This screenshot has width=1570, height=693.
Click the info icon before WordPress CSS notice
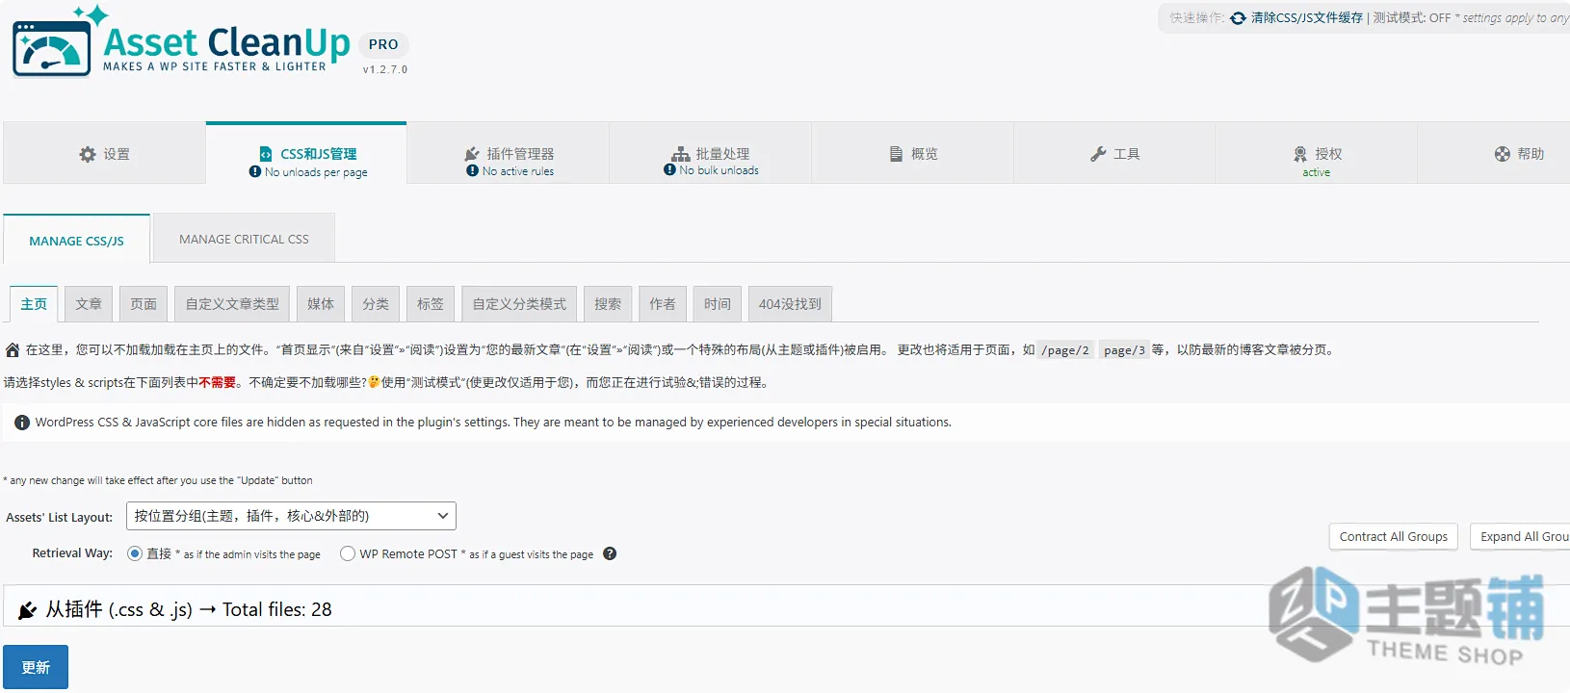pyautogui.click(x=22, y=423)
